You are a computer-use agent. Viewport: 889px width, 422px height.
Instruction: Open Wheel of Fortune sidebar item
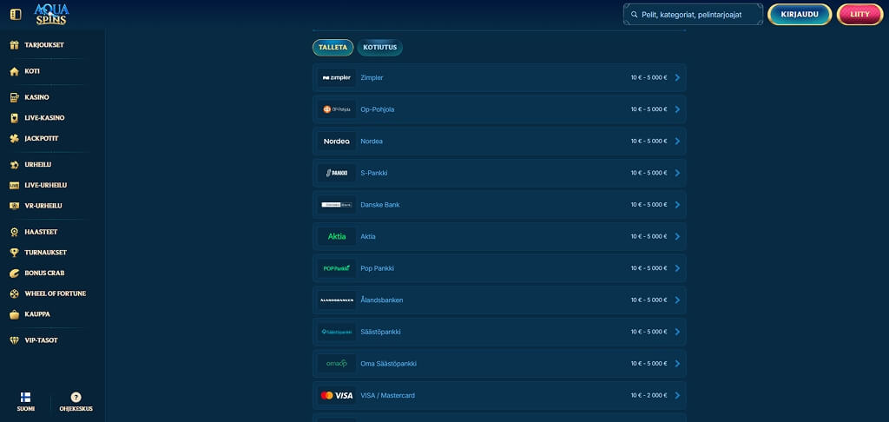coord(55,293)
